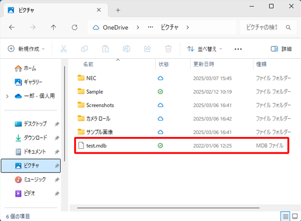The height and width of the screenshot is (221, 301).
Task: Go back to the previous folder
Action: 12,28
